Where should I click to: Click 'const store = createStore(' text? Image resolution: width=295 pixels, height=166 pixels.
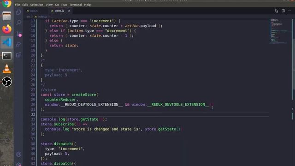[x=69, y=95]
